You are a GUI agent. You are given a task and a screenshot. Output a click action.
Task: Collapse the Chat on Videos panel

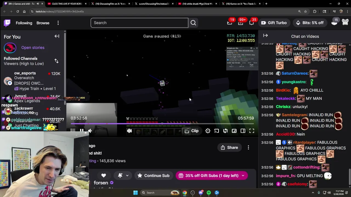(265, 35)
